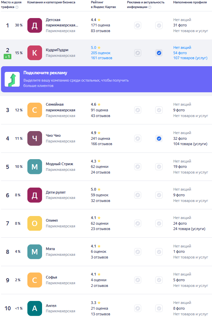Click the company name 'Олимп'

(52, 220)
